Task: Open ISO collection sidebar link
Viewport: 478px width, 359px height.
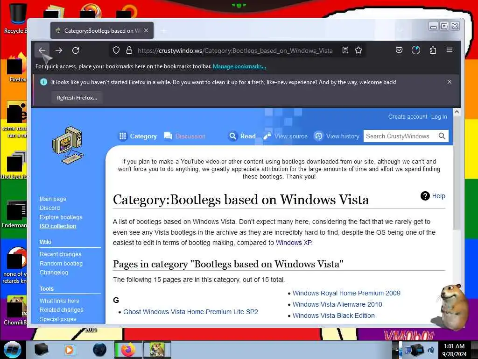Action: [x=57, y=226]
